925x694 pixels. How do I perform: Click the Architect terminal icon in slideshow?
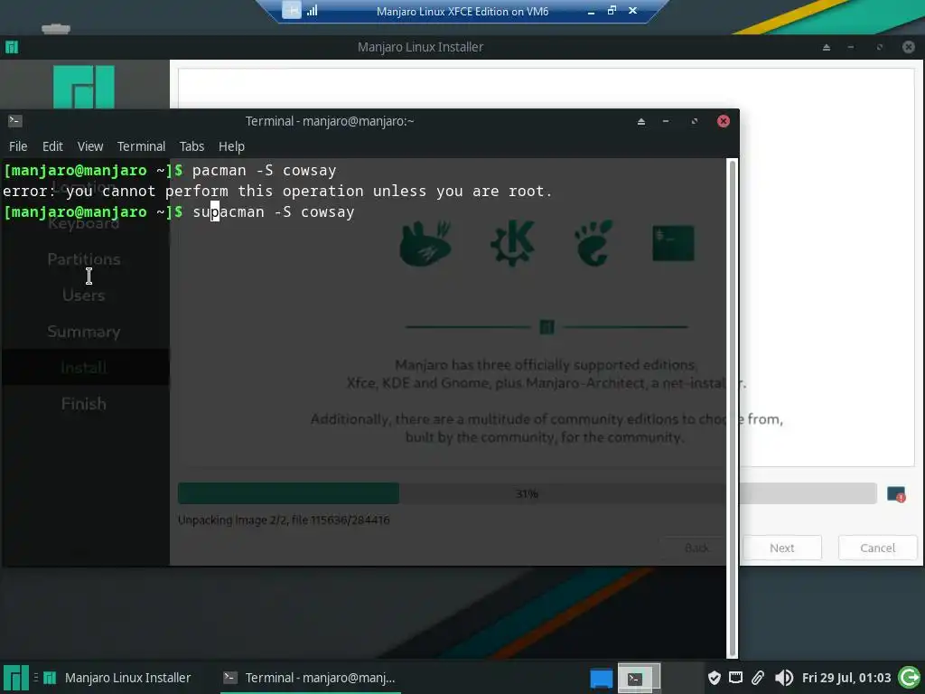click(673, 242)
